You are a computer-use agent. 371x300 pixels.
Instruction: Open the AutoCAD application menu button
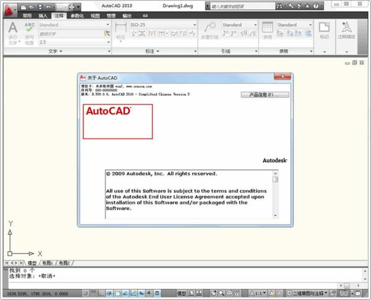tap(10, 10)
